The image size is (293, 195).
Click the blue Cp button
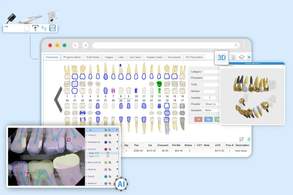tap(208, 119)
